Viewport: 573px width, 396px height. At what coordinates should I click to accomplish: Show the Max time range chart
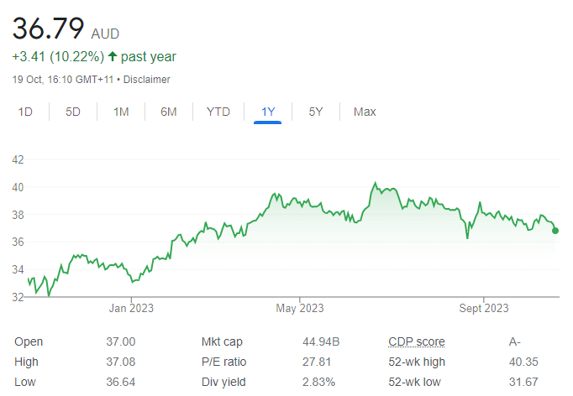pyautogui.click(x=365, y=112)
